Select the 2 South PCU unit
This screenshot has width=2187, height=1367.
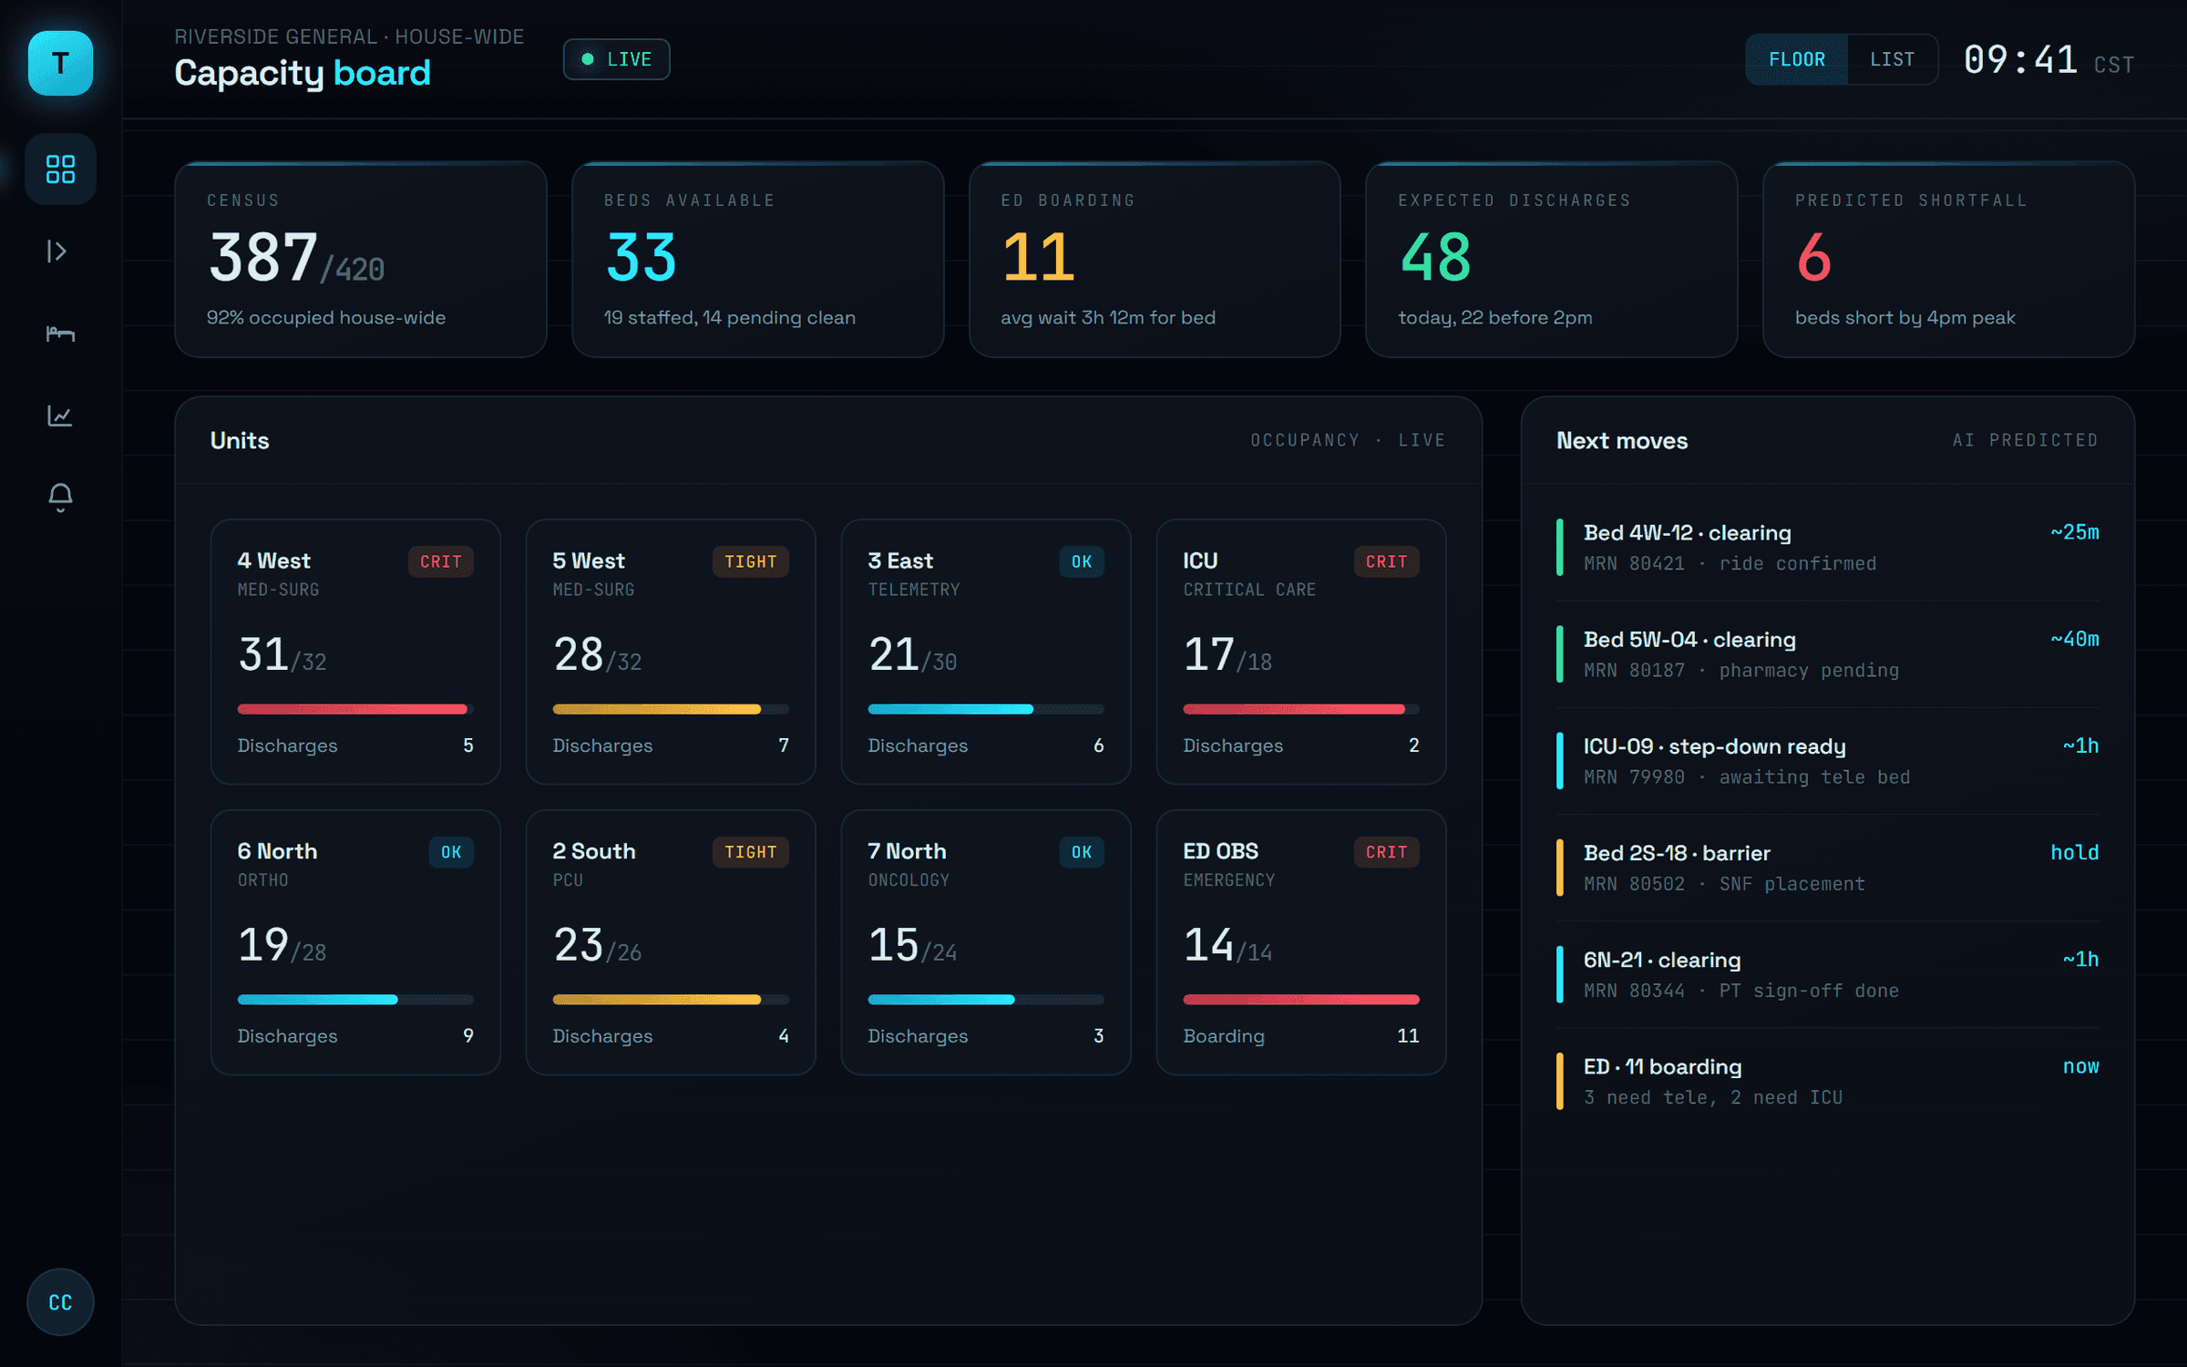[x=671, y=942]
